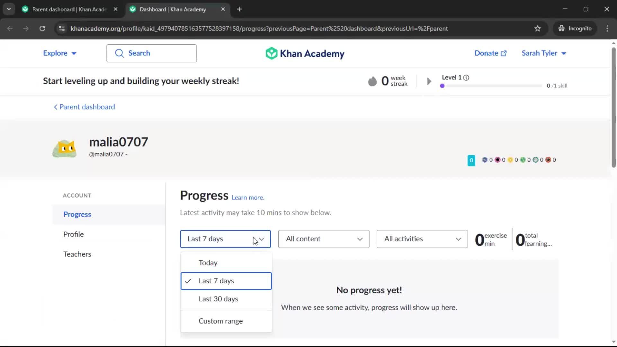Viewport: 617px width, 347px height.
Task: Click the 'No progress yet!' message
Action: point(369,290)
